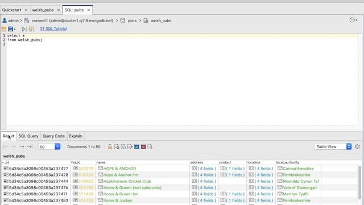Open file folder icon in SQL toolbar
Screen dimensions: 364x205
[4, 29]
